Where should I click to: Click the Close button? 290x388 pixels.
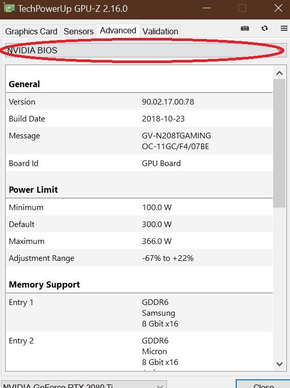(263, 384)
